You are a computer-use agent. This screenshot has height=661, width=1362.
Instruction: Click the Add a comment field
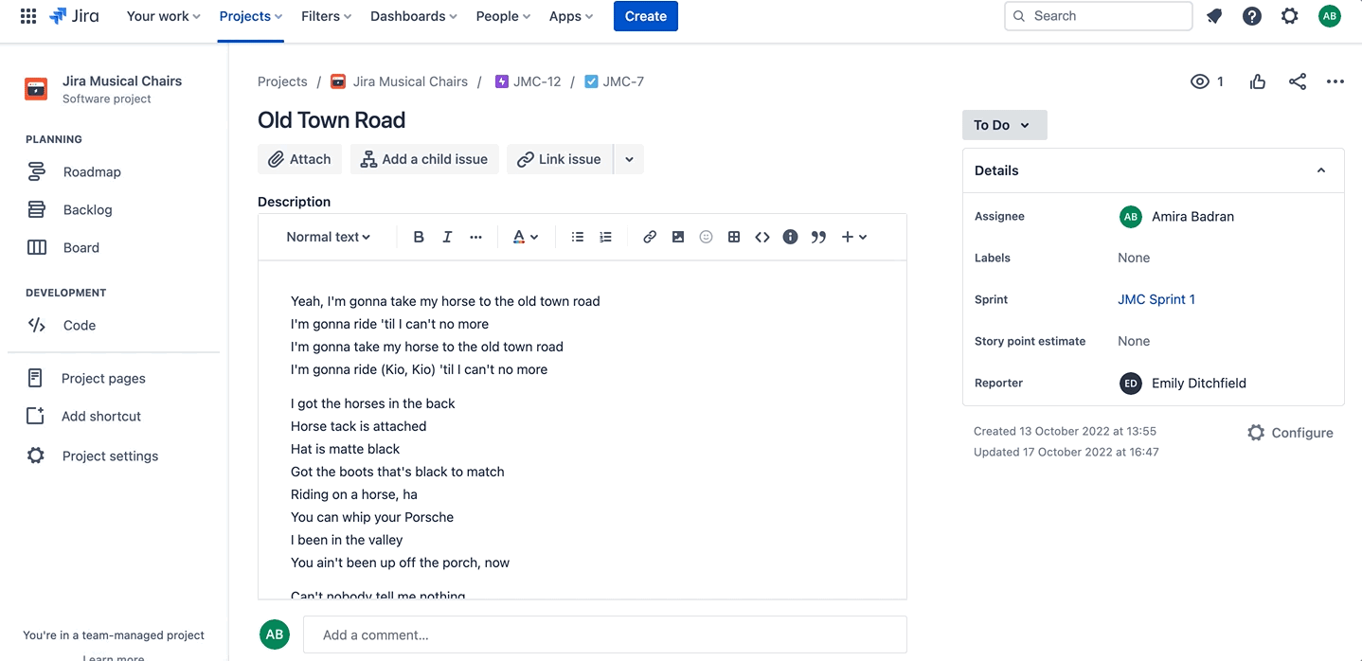point(605,635)
